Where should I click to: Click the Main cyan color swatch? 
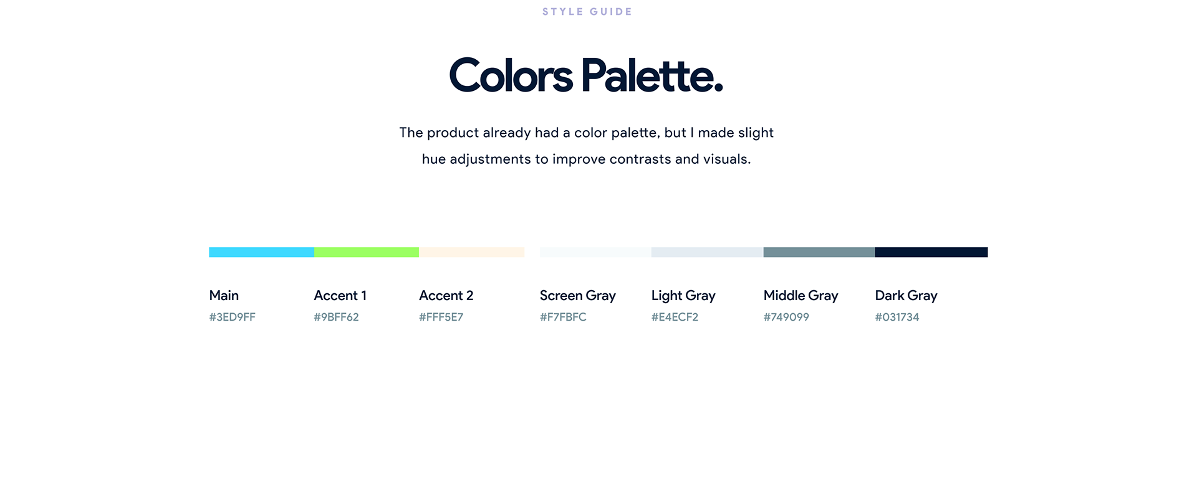[x=261, y=252]
